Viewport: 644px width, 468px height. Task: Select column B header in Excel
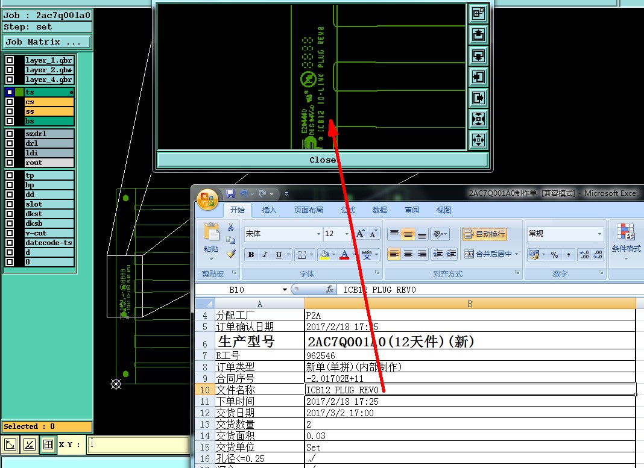(x=470, y=304)
